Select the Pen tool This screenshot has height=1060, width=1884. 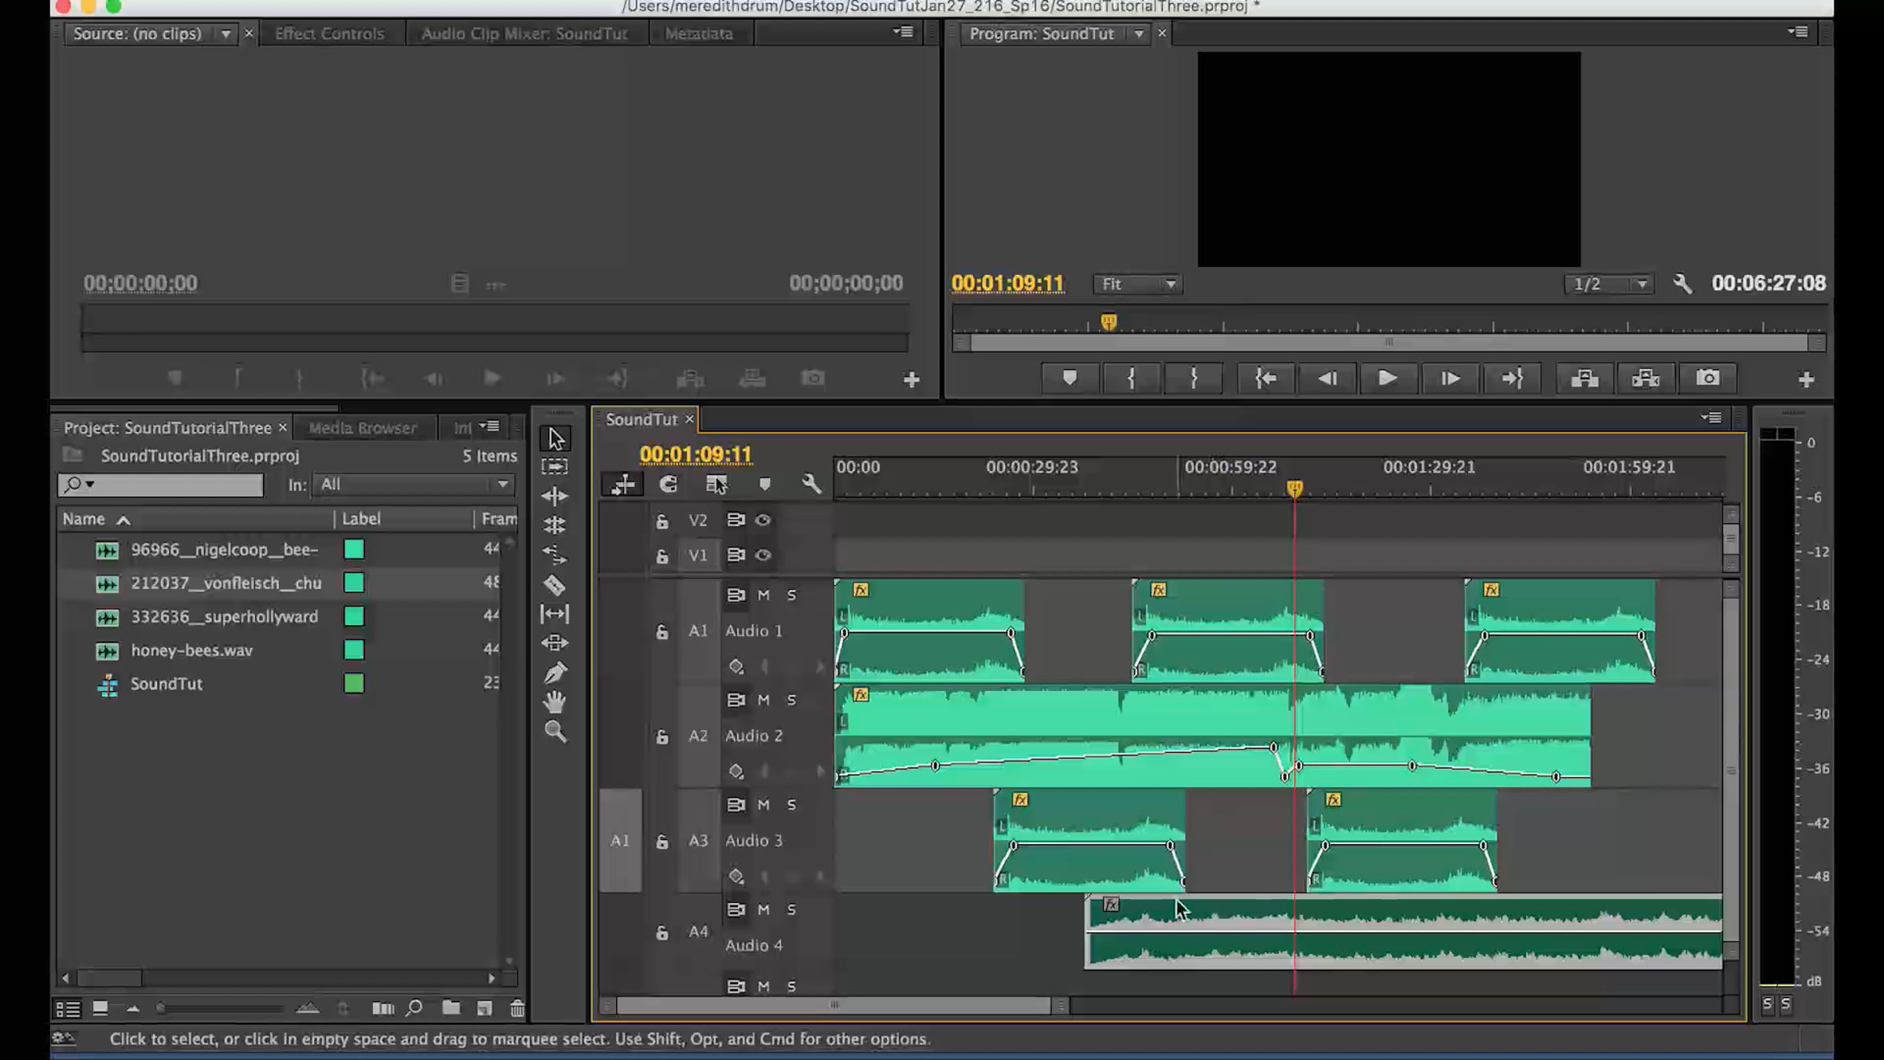(554, 673)
